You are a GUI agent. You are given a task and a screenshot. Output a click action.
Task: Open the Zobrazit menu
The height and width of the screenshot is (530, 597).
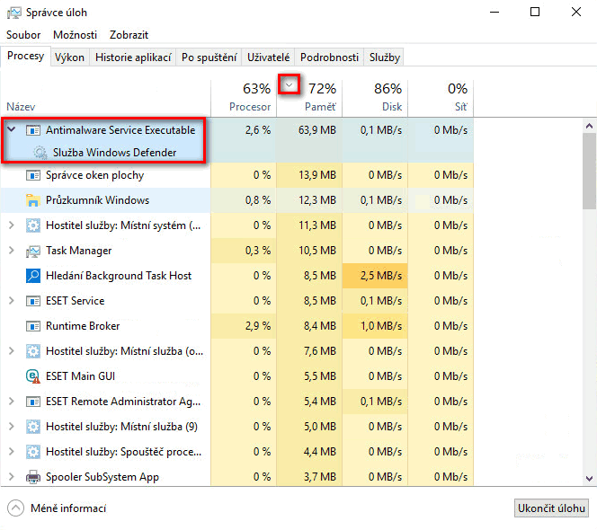point(129,35)
